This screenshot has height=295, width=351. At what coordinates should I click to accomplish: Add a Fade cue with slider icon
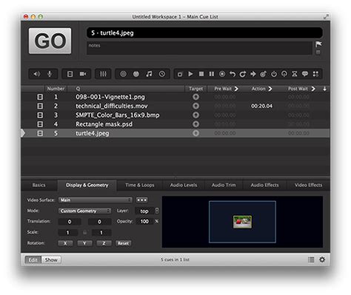[103, 74]
